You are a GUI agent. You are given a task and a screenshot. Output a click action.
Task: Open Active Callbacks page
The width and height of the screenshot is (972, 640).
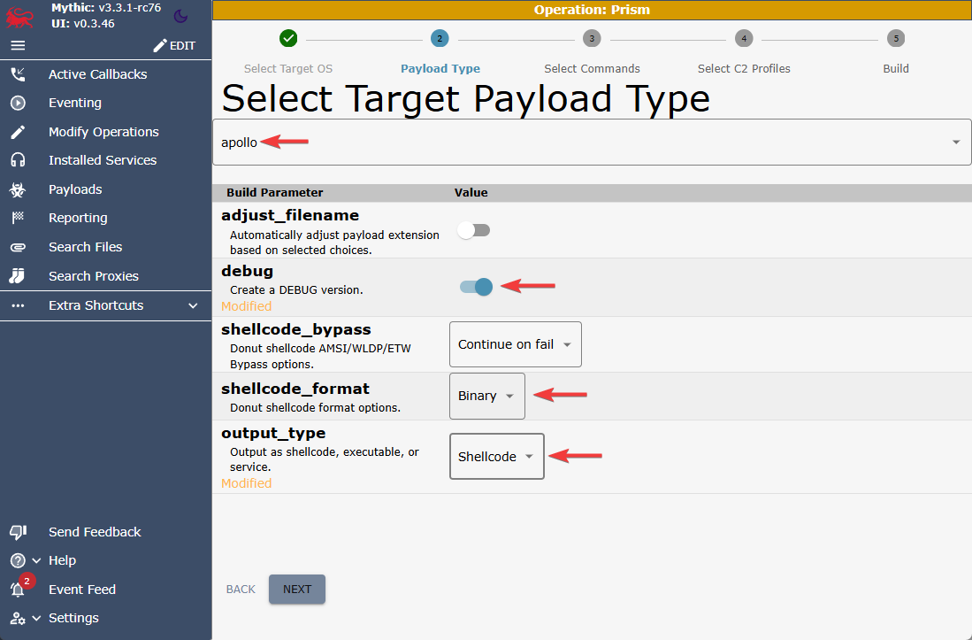(98, 74)
